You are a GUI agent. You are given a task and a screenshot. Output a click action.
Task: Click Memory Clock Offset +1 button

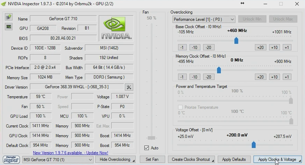click(x=287, y=77)
